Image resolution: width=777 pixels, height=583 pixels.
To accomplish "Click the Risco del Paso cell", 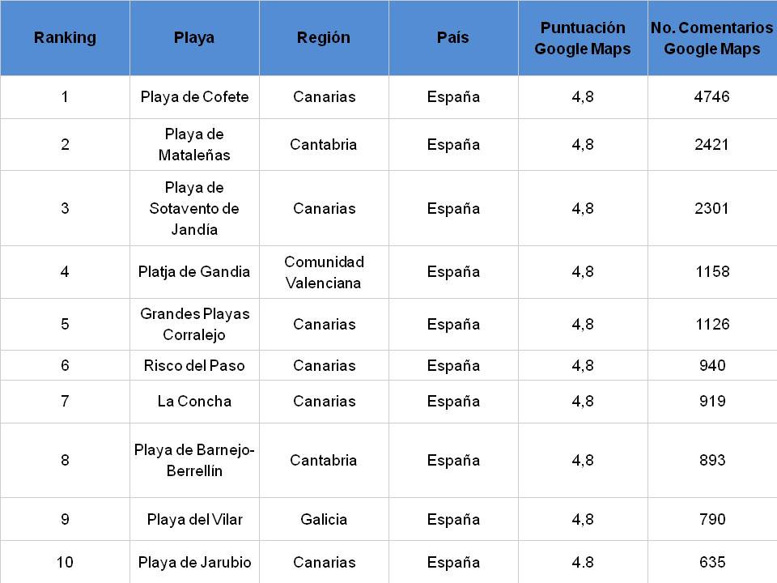I will pyautogui.click(x=194, y=365).
